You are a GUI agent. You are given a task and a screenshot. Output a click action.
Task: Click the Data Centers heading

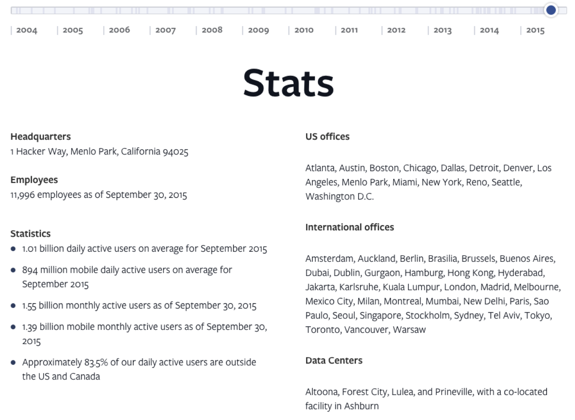[x=334, y=360]
